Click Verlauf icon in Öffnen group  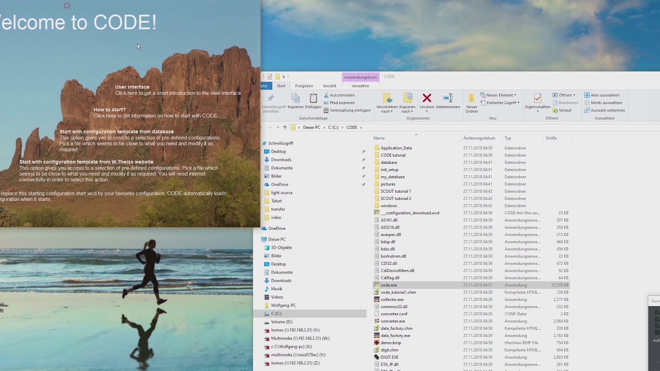pos(555,110)
